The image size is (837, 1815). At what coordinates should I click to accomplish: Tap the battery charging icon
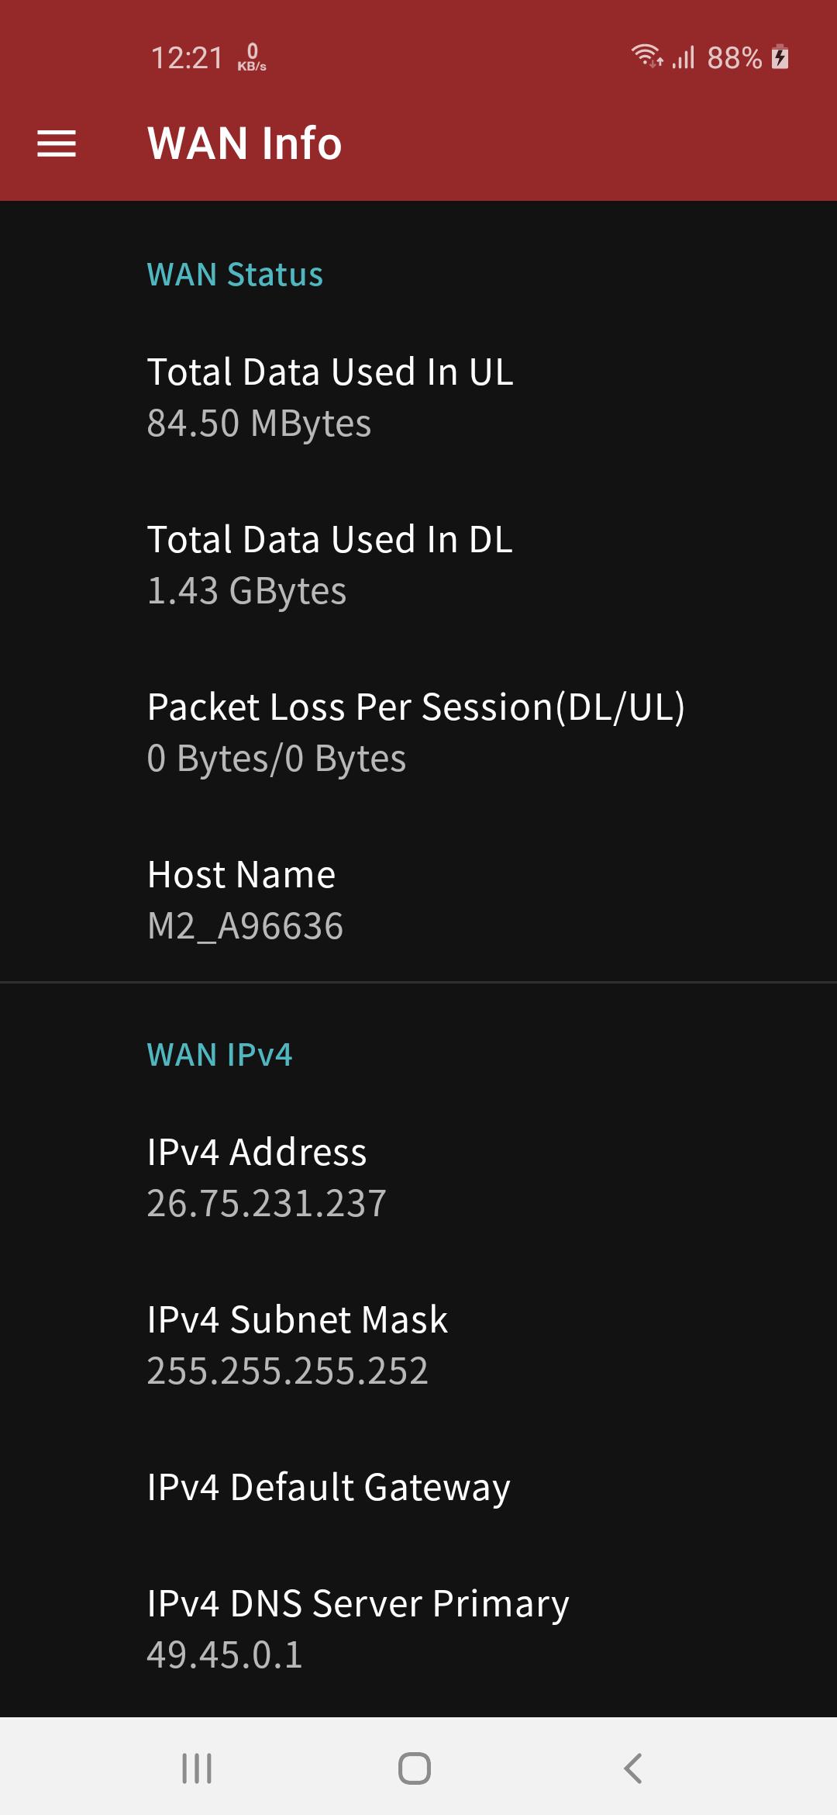coord(780,57)
